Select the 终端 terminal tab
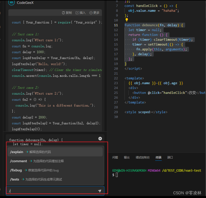The height and width of the screenshot is (198, 206). [158, 157]
